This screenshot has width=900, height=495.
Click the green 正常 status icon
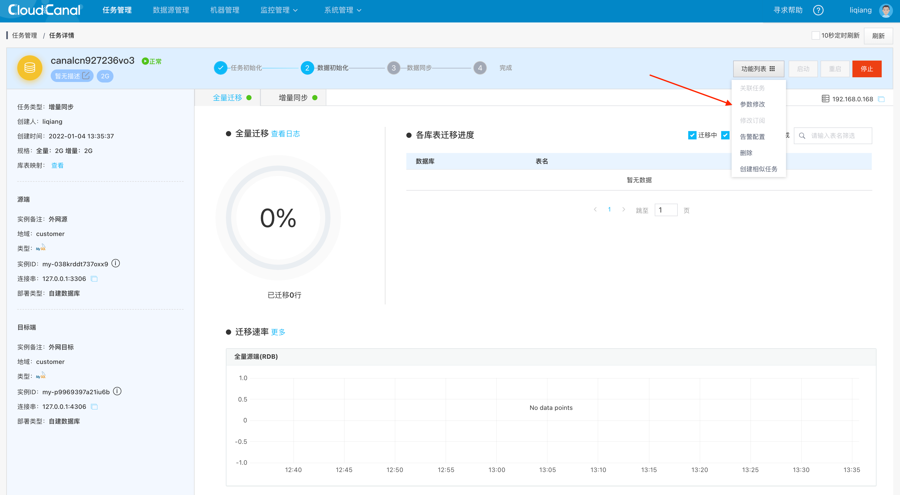point(145,61)
